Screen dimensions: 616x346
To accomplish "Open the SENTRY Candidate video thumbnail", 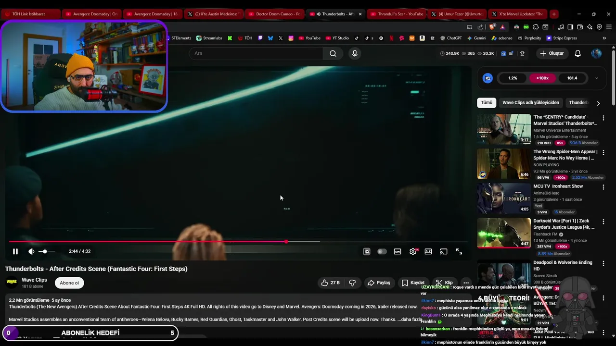I will pyautogui.click(x=504, y=129).
